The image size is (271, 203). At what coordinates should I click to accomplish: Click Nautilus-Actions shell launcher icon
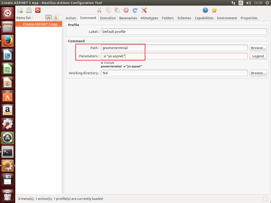pyautogui.click(x=8, y=166)
